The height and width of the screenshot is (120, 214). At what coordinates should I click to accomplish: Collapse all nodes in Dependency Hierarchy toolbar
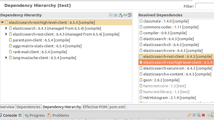pos(111,15)
